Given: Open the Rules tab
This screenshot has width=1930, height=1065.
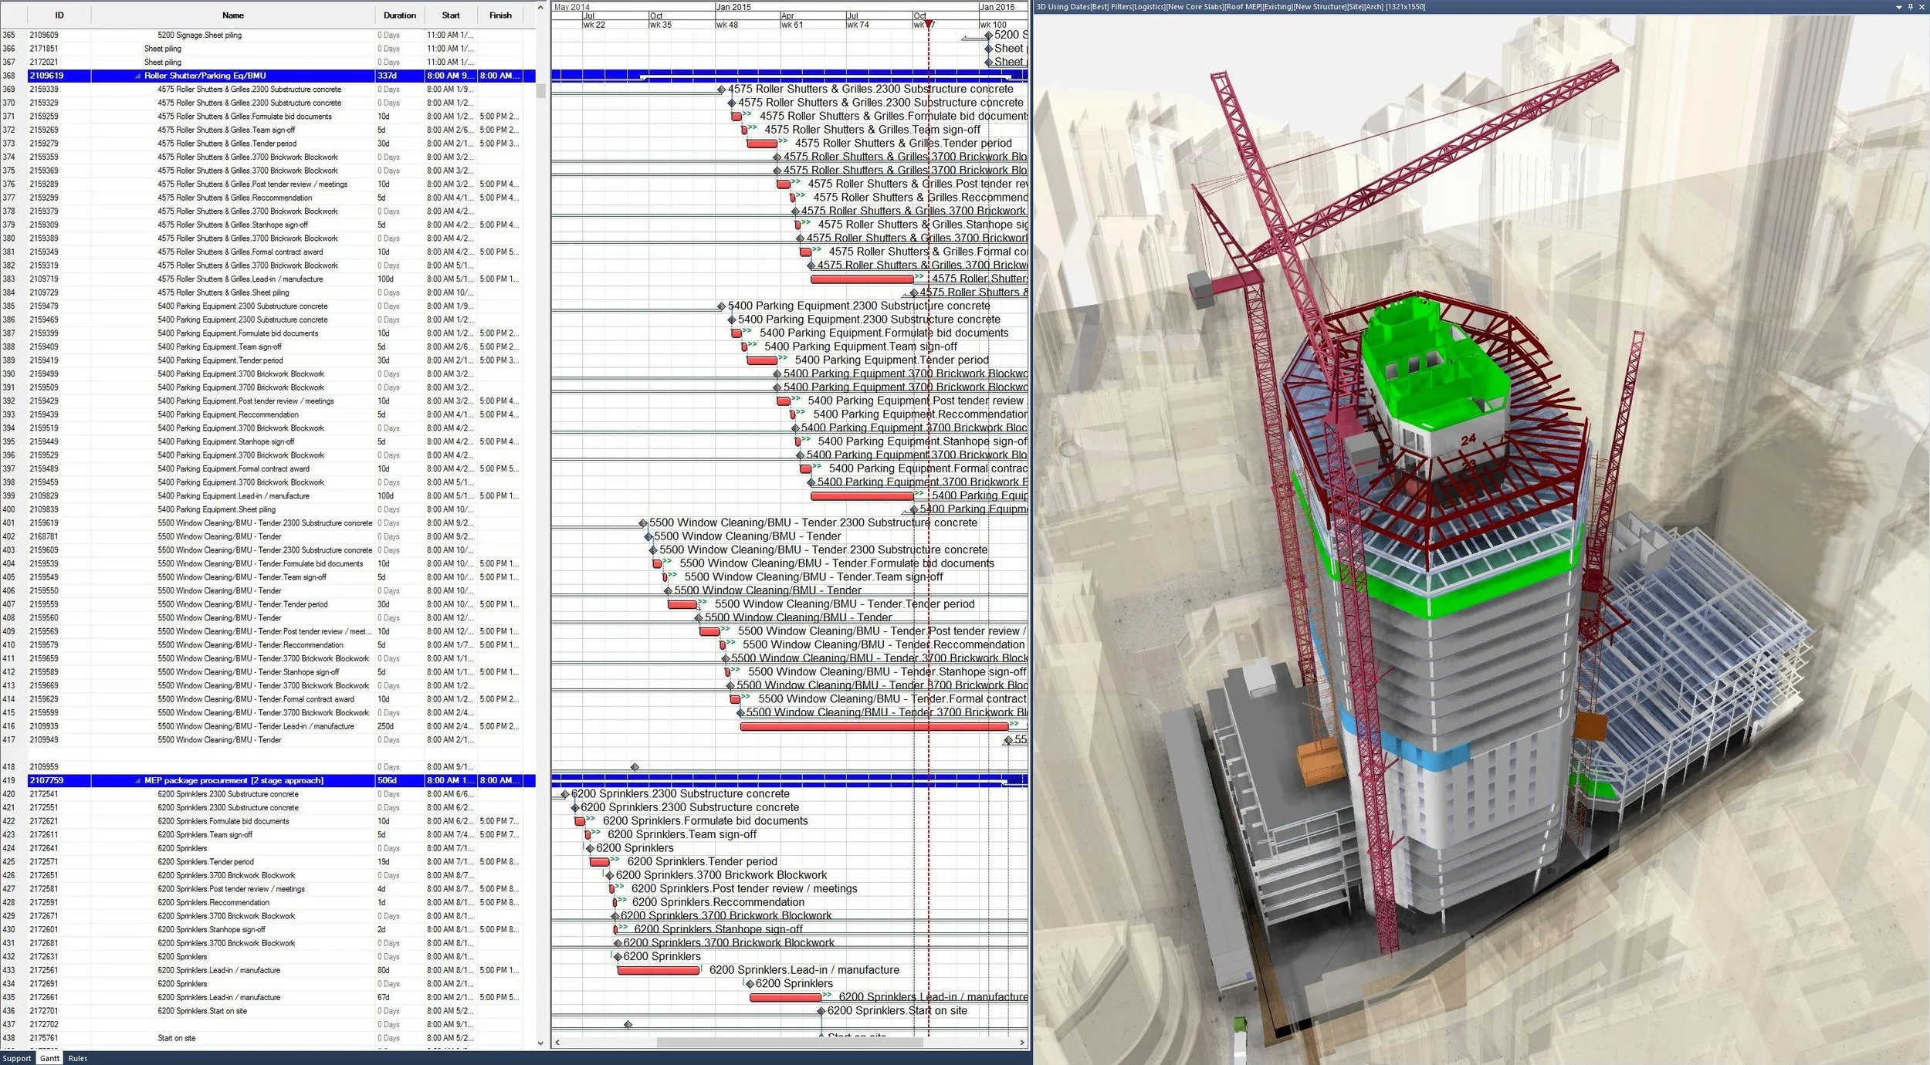Looking at the screenshot, I should (77, 1058).
